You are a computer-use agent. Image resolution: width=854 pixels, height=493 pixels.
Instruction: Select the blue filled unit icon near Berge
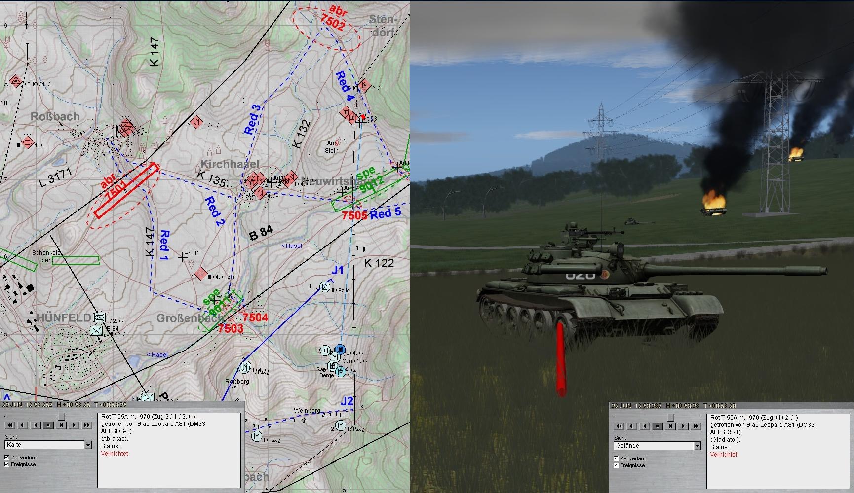click(x=339, y=349)
